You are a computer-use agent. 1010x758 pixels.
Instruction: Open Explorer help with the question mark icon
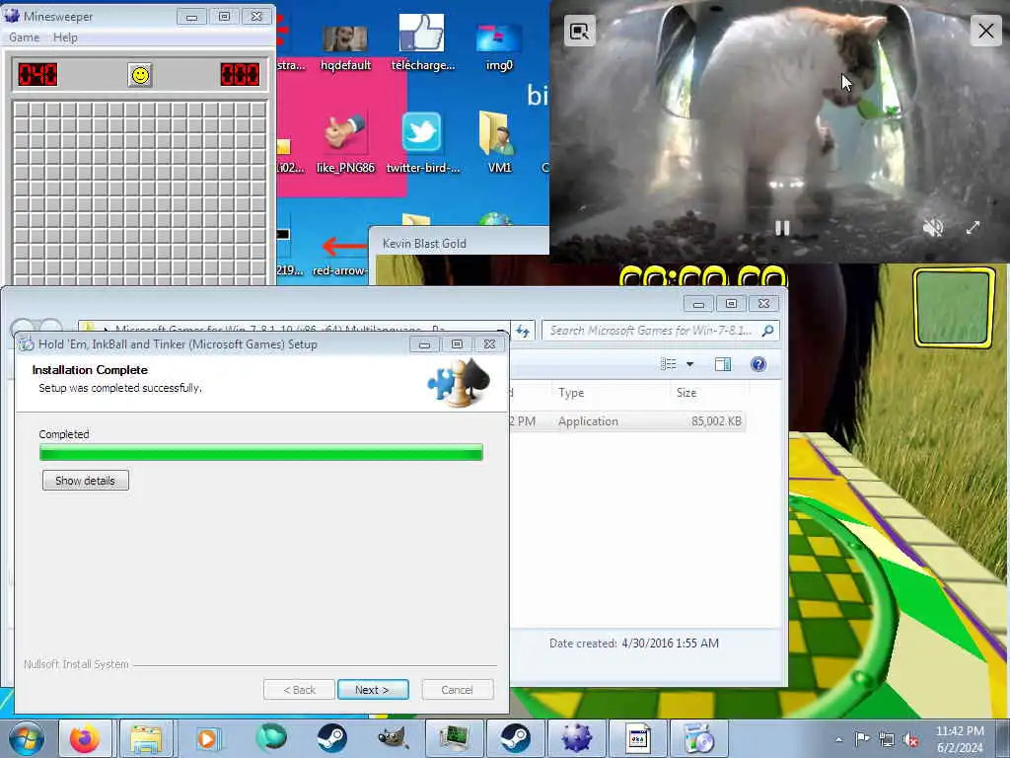(758, 365)
